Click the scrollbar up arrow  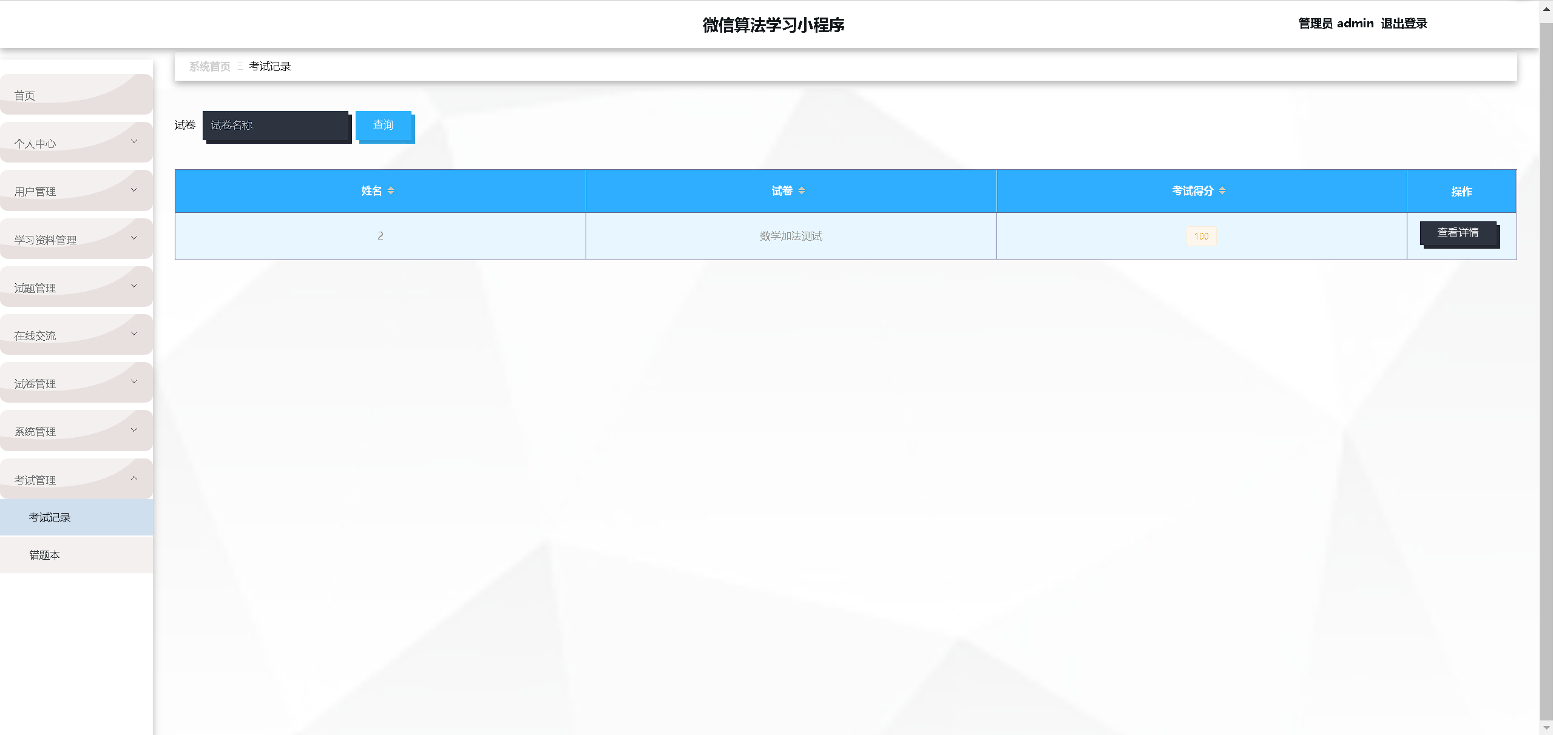point(1546,9)
